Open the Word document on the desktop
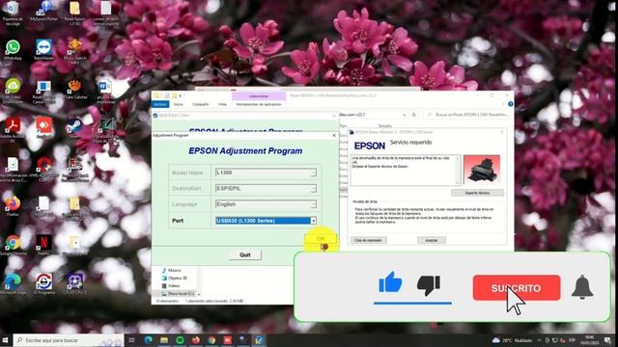 (x=105, y=92)
